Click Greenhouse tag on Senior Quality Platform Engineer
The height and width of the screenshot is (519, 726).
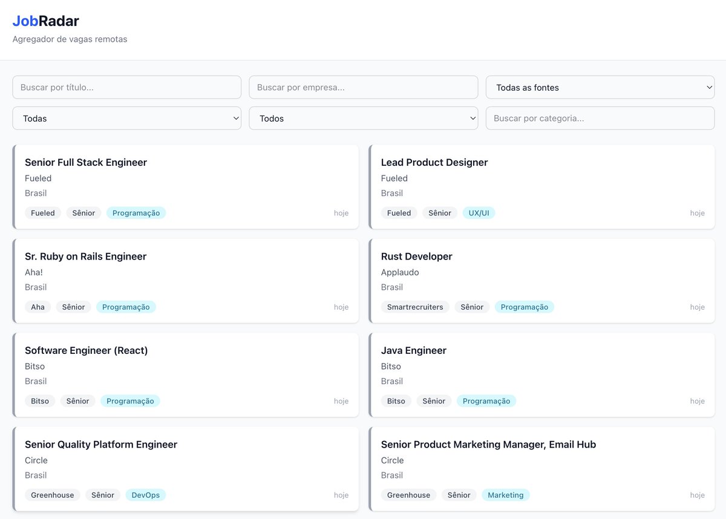(53, 495)
